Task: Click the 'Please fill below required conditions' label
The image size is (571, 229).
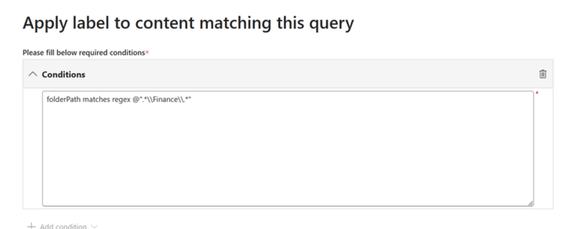Action: 84,52
